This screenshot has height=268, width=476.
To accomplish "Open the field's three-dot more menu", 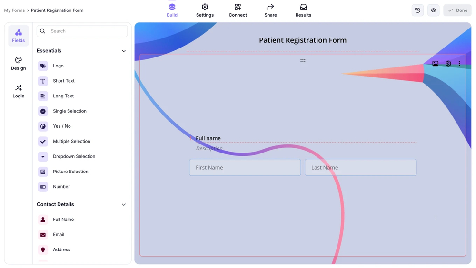I will (x=459, y=64).
